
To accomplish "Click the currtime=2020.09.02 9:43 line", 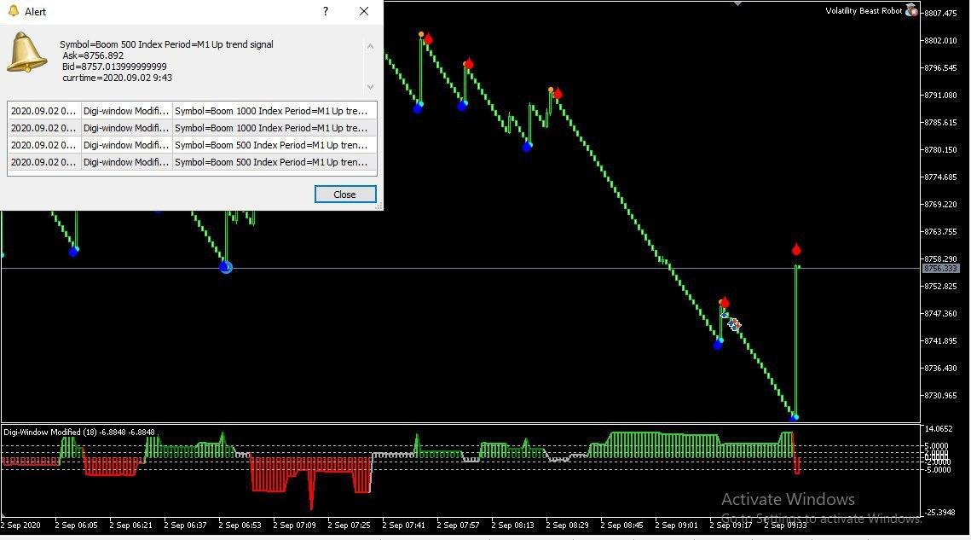I will click(117, 78).
